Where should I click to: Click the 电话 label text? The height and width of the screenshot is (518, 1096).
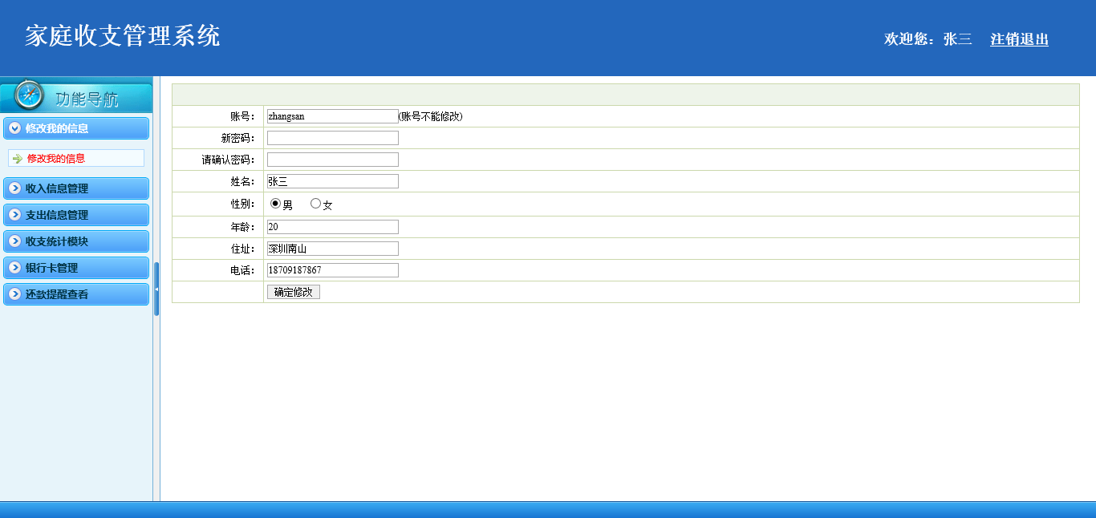[242, 270]
